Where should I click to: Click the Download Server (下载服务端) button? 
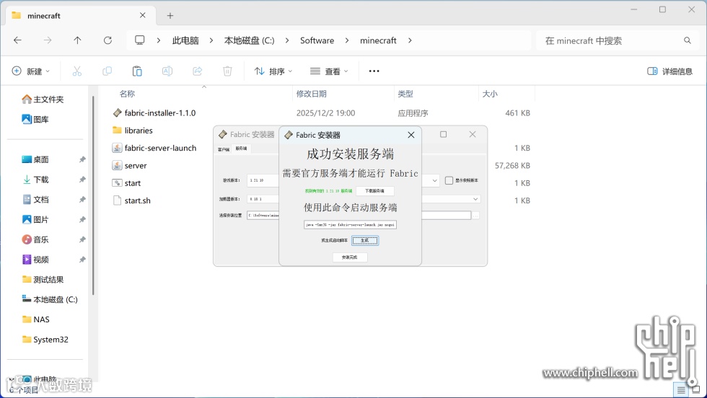374,190
